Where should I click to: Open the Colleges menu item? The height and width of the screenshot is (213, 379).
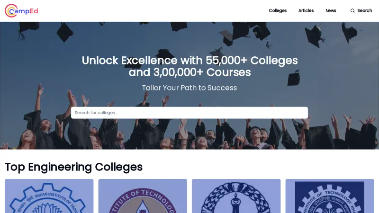tap(278, 10)
